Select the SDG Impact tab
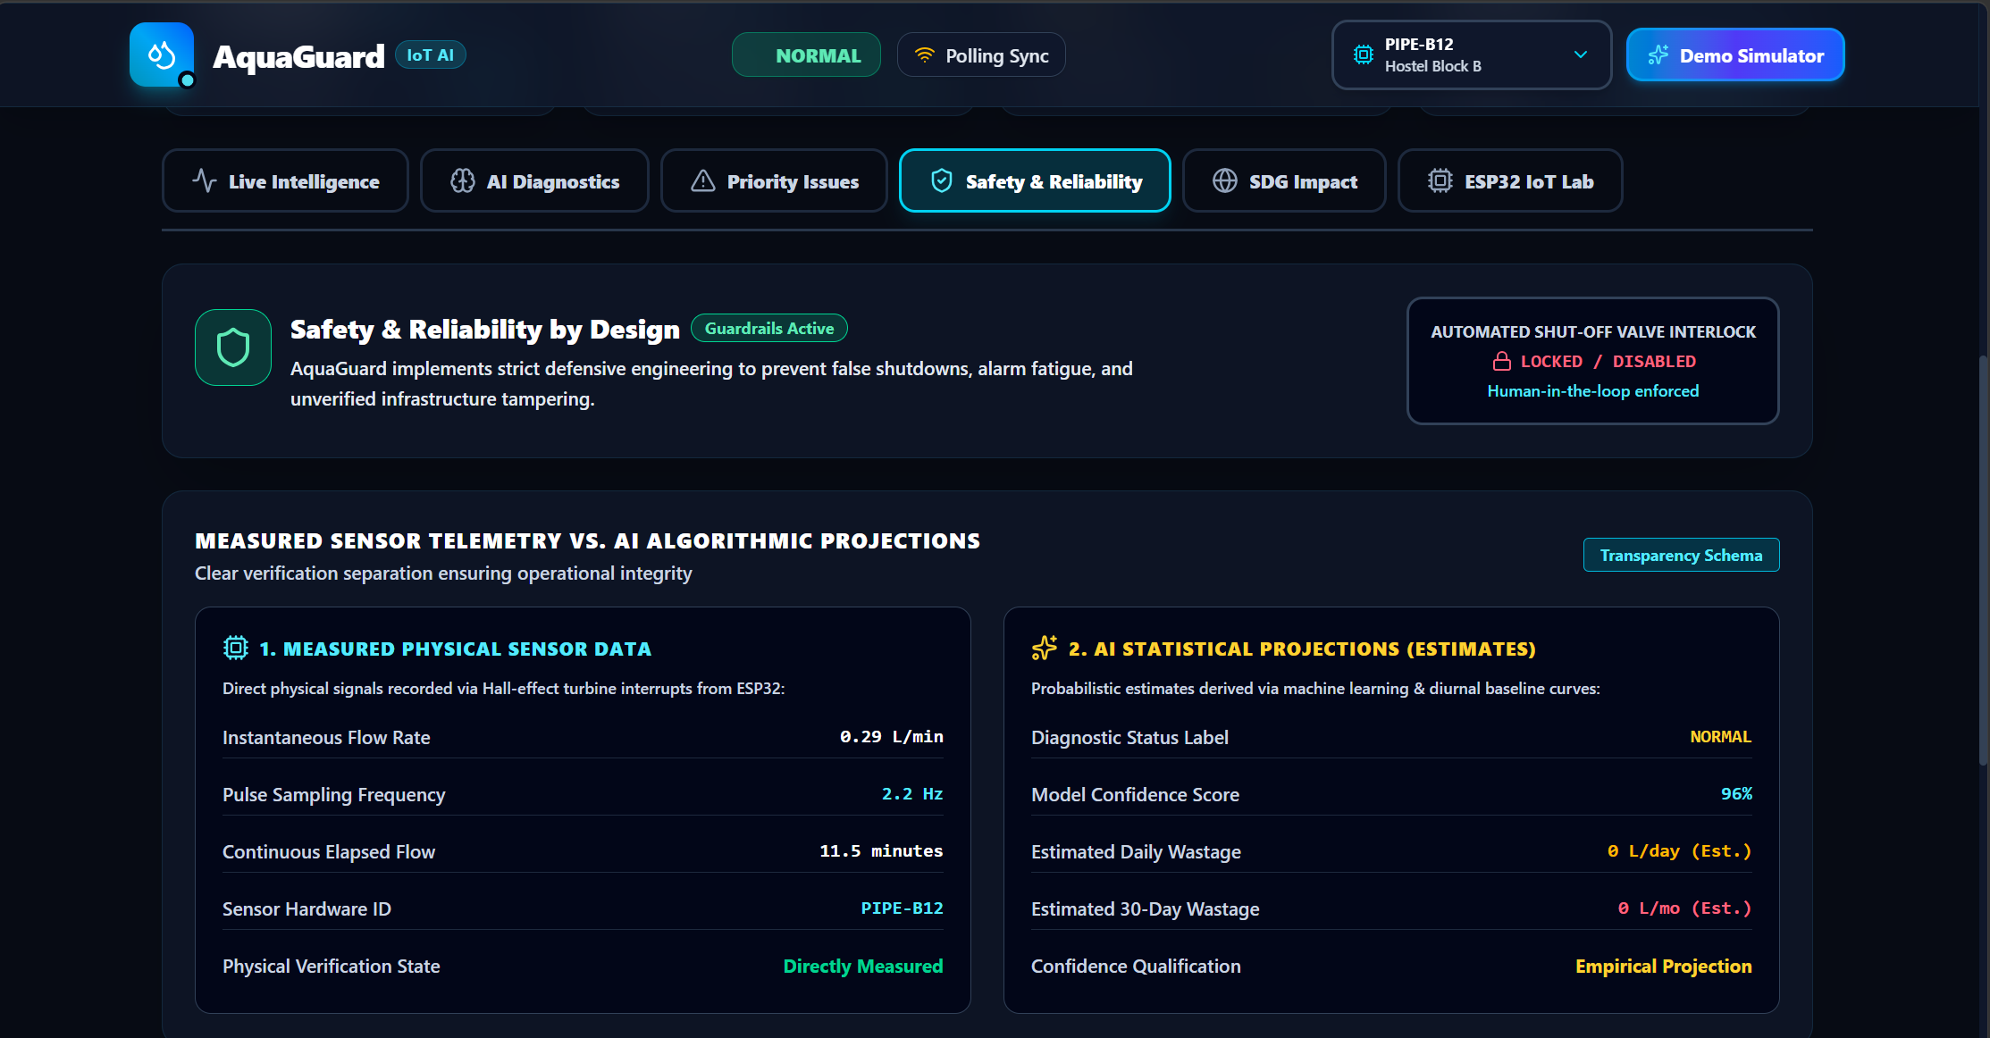 coord(1284,181)
